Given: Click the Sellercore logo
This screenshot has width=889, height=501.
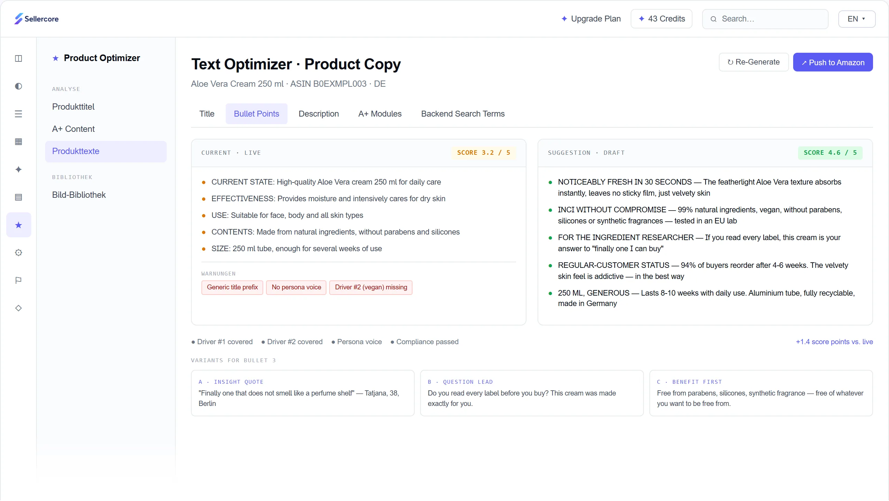Looking at the screenshot, I should (36, 19).
